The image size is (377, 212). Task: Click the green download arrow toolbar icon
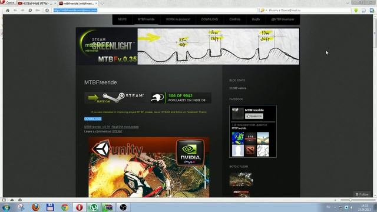tap(356, 11)
